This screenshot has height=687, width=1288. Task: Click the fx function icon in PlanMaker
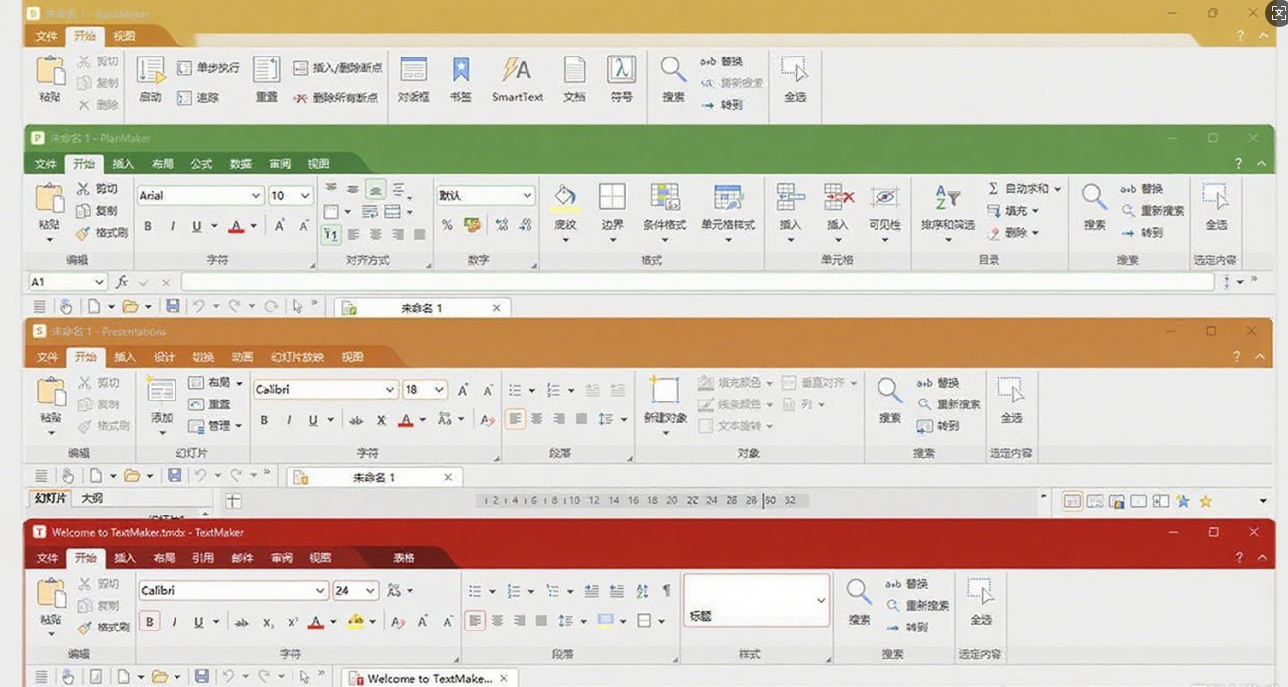point(122,282)
